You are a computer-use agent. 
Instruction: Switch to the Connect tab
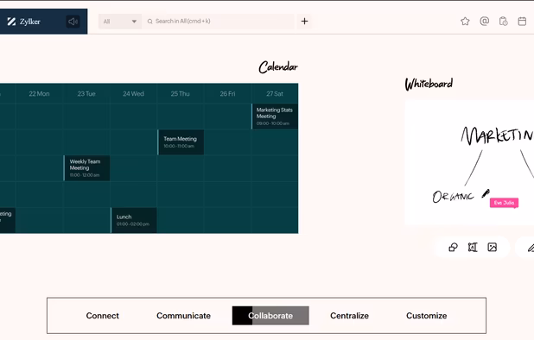103,316
